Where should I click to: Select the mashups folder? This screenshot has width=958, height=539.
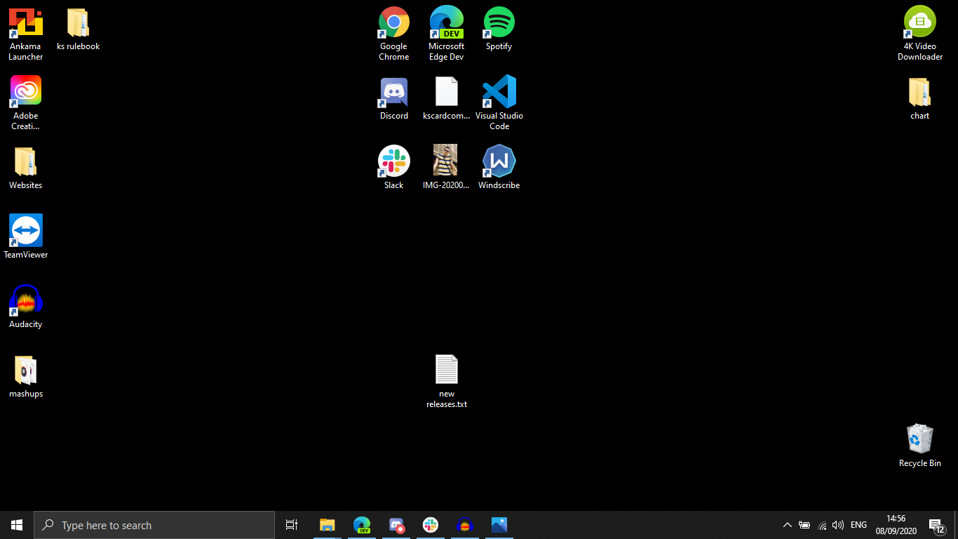[26, 376]
